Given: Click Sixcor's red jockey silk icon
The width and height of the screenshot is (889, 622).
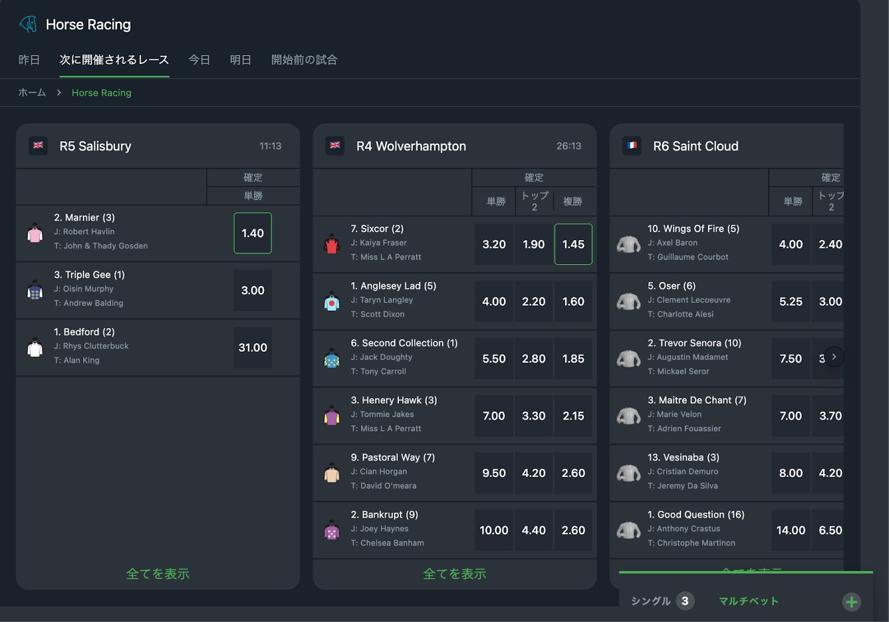Looking at the screenshot, I should pos(332,245).
